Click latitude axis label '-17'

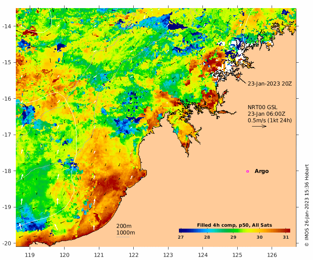7,135
